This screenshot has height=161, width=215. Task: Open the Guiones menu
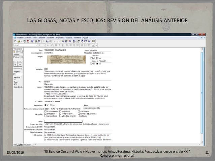coord(69,38)
